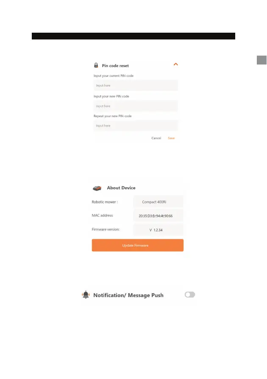Select the repeat new PIN code field

[x=136, y=126]
